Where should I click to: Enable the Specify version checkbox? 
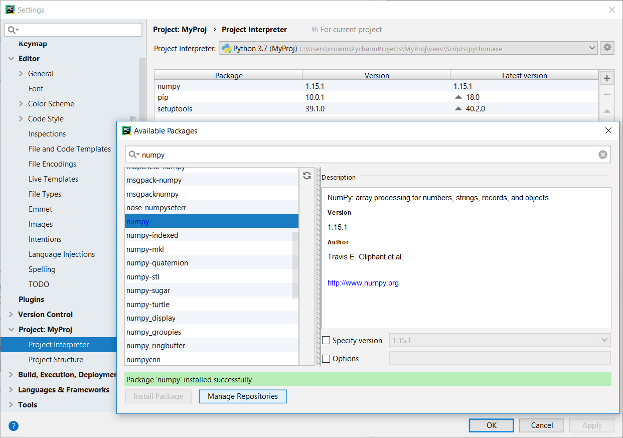coord(326,340)
